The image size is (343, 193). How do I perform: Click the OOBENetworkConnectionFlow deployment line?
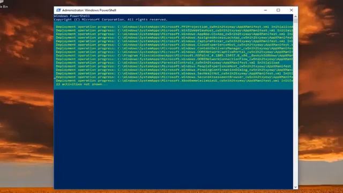click(174, 59)
